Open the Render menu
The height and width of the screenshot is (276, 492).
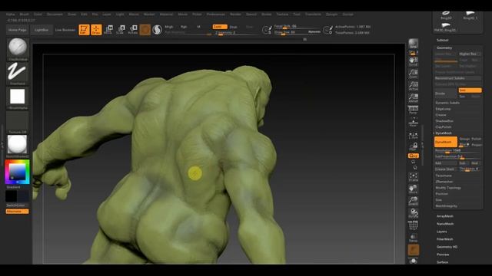click(235, 15)
